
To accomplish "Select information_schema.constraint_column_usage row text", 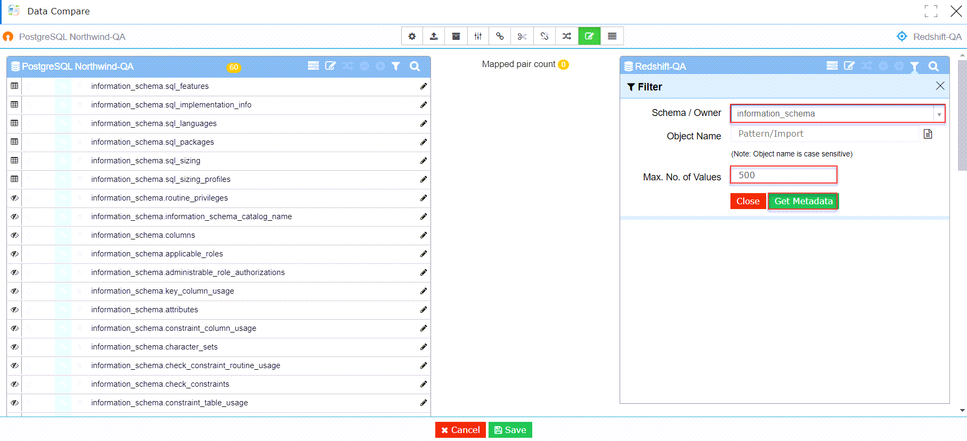I will (174, 328).
